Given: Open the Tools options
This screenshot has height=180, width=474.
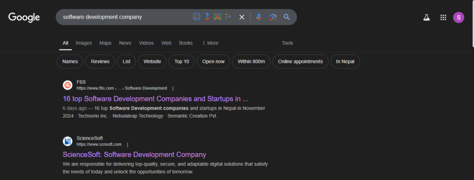Looking at the screenshot, I should click(287, 43).
